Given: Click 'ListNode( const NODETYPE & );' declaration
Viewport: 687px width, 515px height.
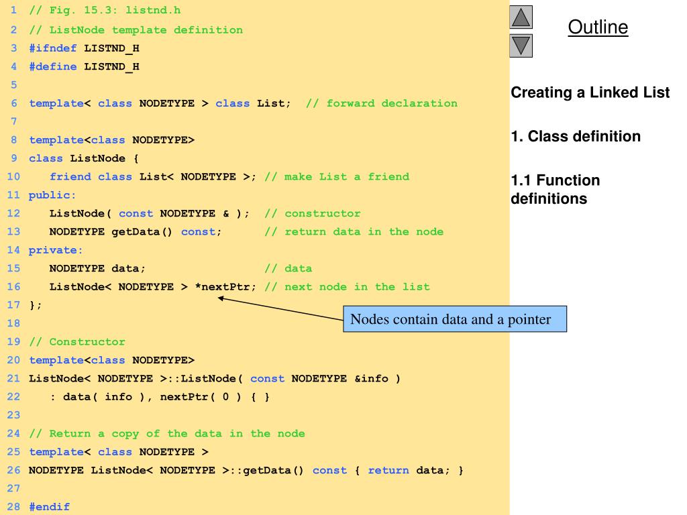Looking at the screenshot, I should (x=149, y=213).
